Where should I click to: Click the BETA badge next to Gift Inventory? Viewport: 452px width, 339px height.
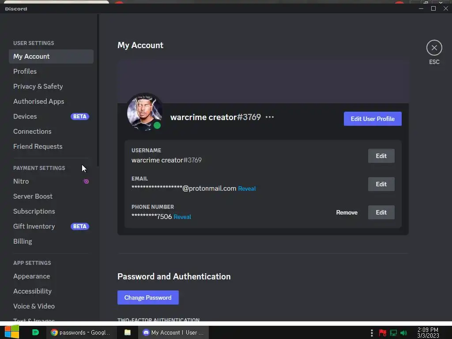[80, 226]
